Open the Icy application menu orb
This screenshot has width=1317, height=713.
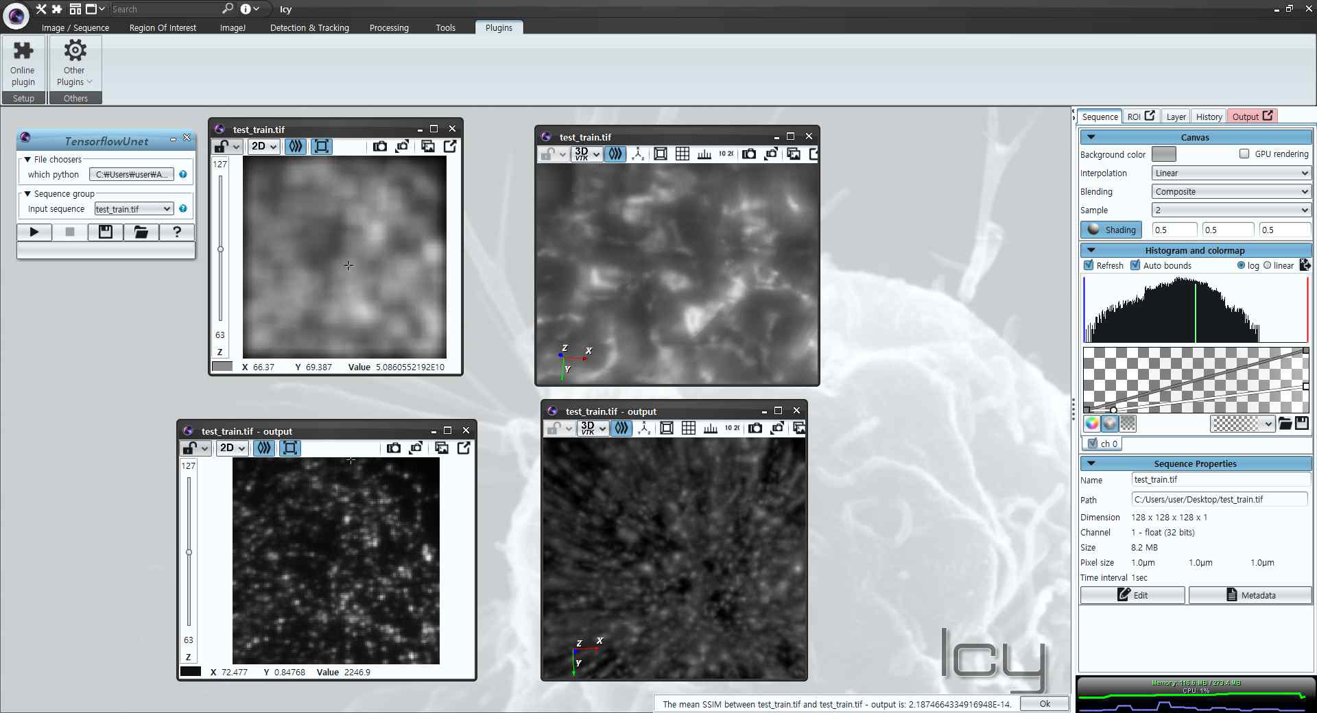[x=16, y=15]
